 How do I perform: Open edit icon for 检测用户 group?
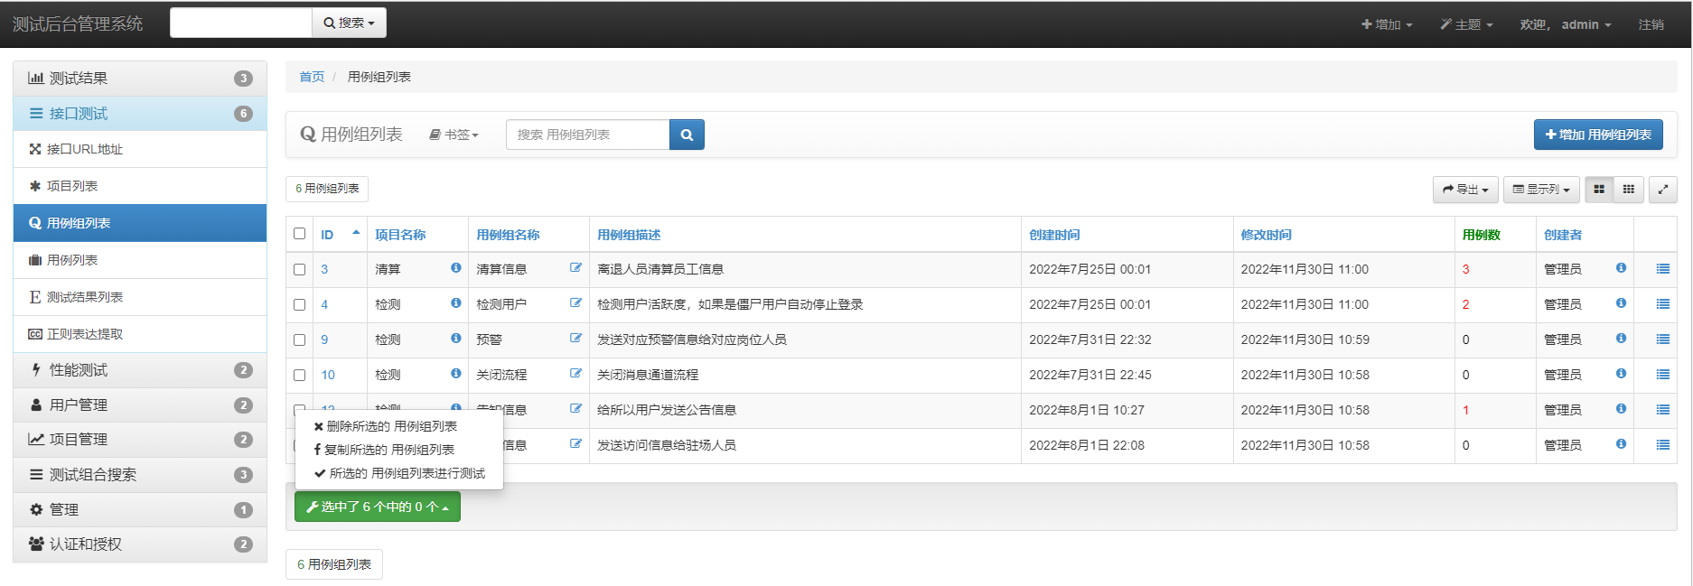pos(575,303)
